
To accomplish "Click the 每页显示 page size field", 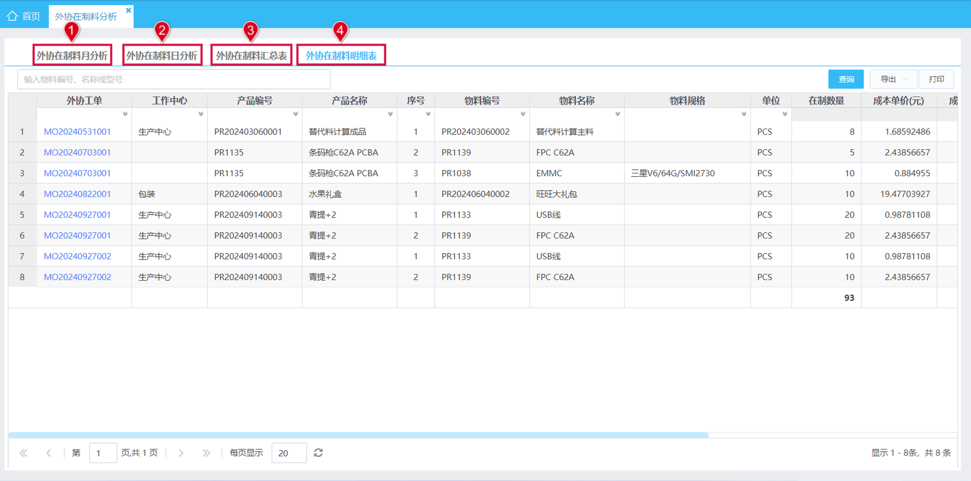I will 289,453.
